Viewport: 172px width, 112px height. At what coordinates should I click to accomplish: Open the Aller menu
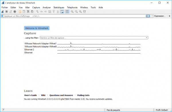click(x=27, y=7)
